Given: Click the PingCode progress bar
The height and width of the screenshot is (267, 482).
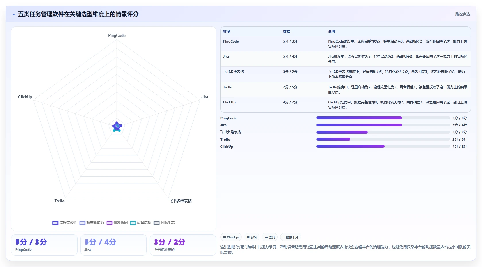Looking at the screenshot, I should 383,118.
